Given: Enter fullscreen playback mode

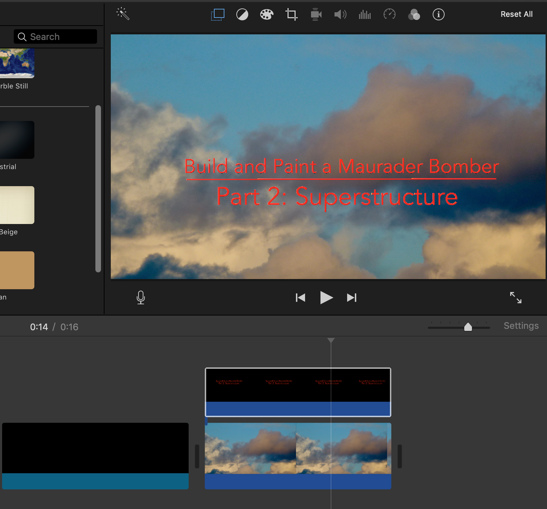Looking at the screenshot, I should click(515, 298).
